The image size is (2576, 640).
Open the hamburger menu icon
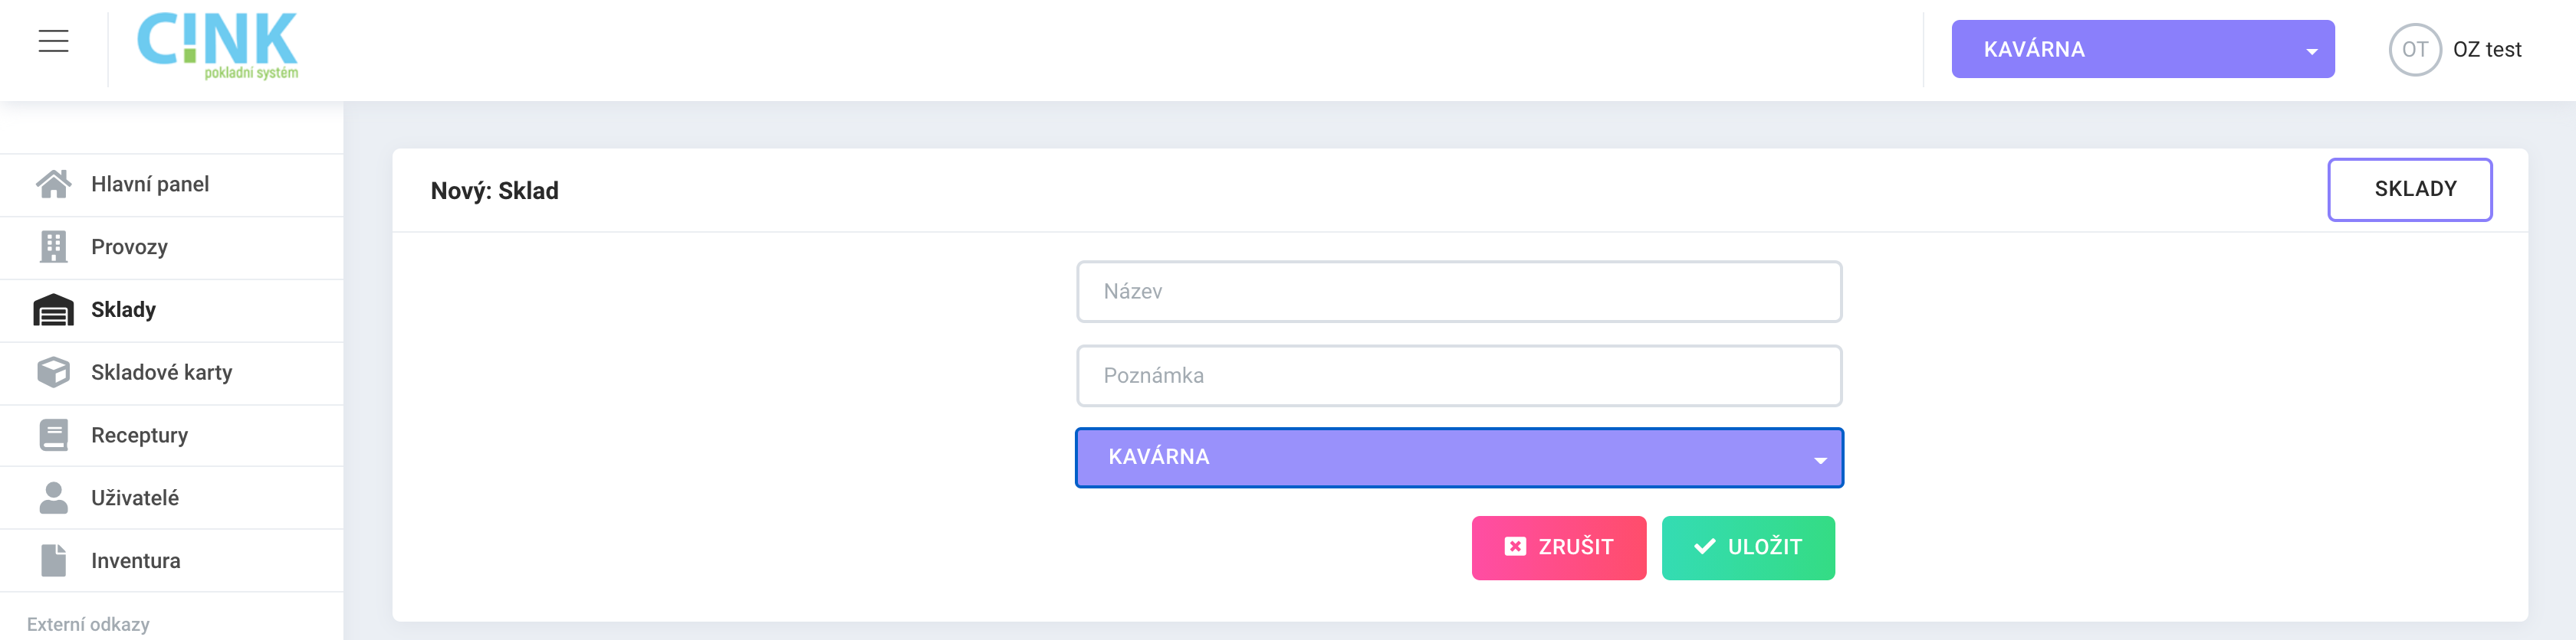(53, 41)
